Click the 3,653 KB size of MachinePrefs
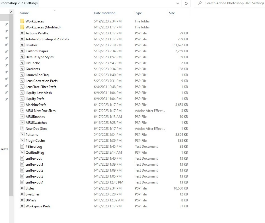This screenshot has width=265, height=223. click(x=182, y=105)
